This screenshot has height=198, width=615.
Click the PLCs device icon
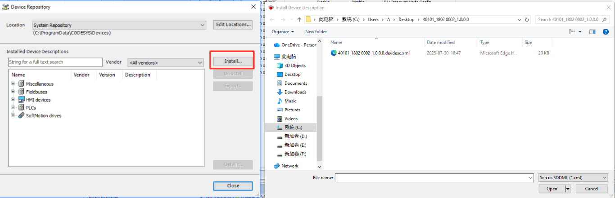pos(21,108)
